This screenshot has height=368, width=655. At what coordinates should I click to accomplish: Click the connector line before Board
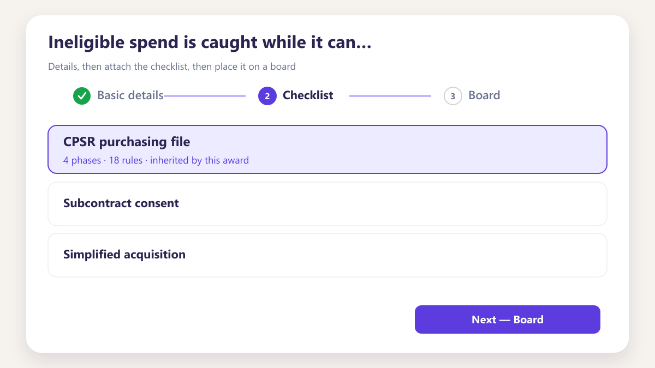pos(390,96)
